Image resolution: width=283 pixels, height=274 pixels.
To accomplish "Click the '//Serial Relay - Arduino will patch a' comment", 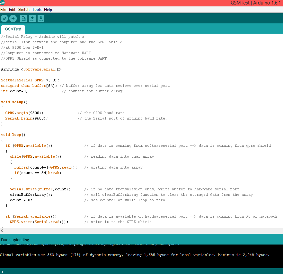I will (x=43, y=37).
